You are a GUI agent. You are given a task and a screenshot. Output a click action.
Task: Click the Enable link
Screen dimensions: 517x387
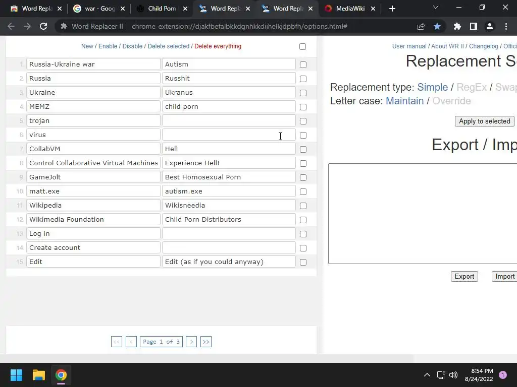(108, 46)
